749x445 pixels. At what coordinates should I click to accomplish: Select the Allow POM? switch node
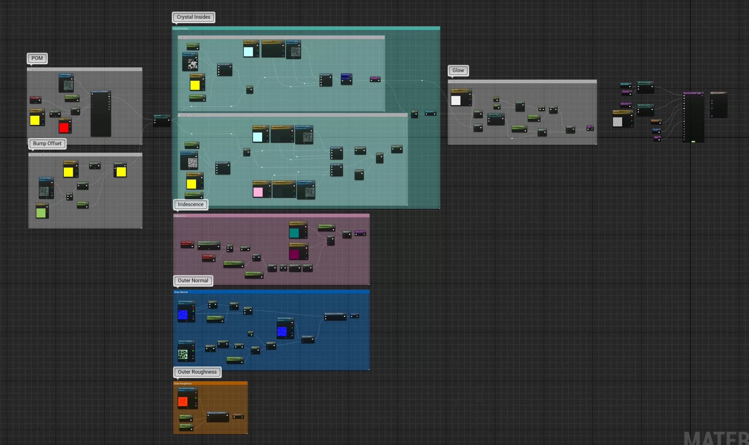click(x=162, y=120)
